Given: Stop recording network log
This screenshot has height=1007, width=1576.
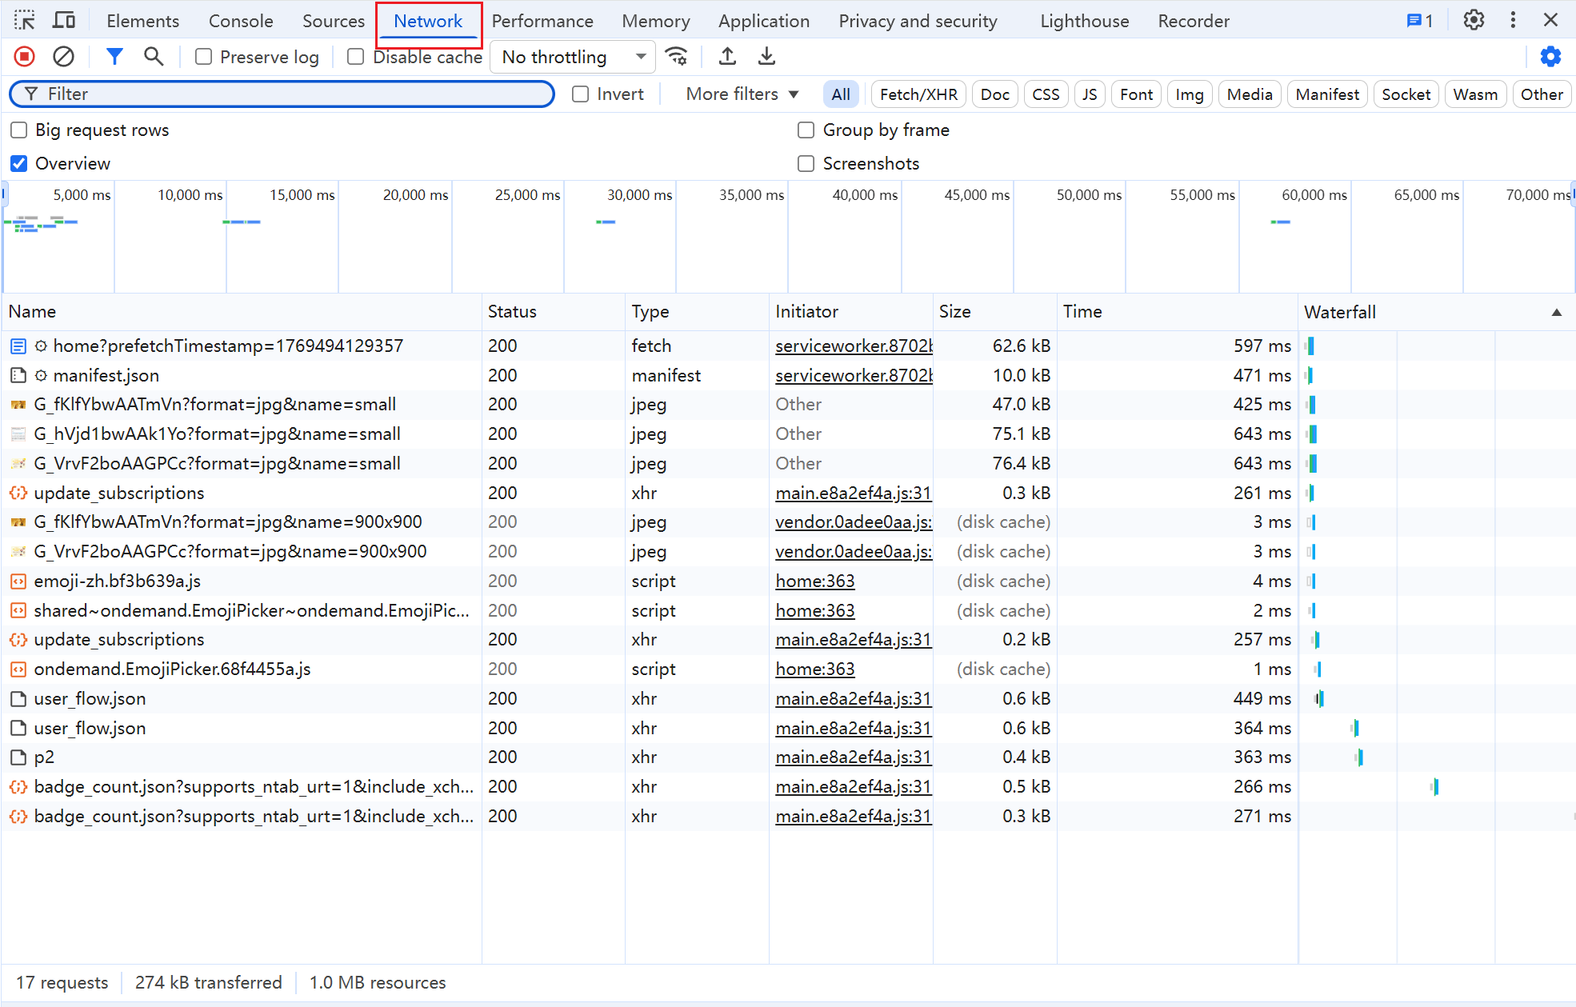Looking at the screenshot, I should 24,57.
